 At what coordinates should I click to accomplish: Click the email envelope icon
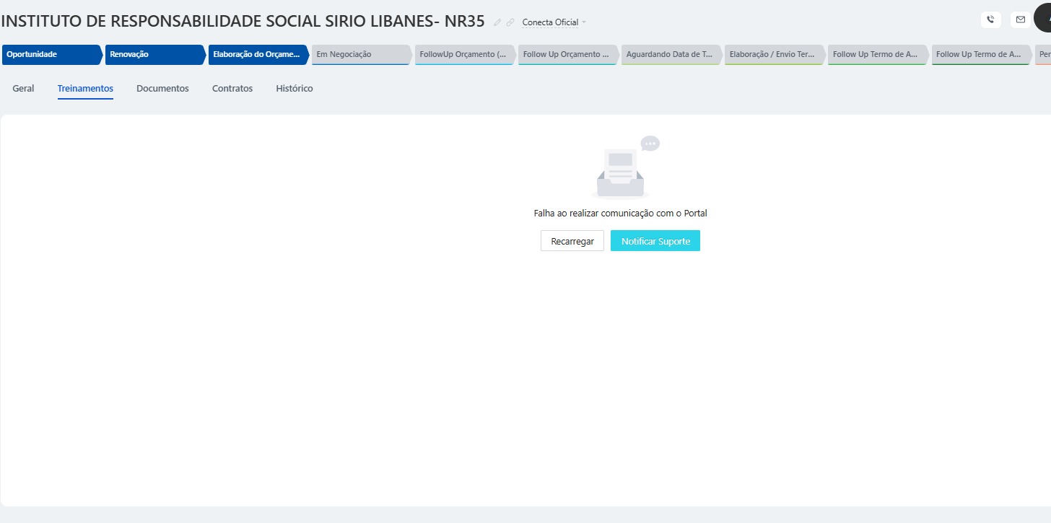(1021, 19)
